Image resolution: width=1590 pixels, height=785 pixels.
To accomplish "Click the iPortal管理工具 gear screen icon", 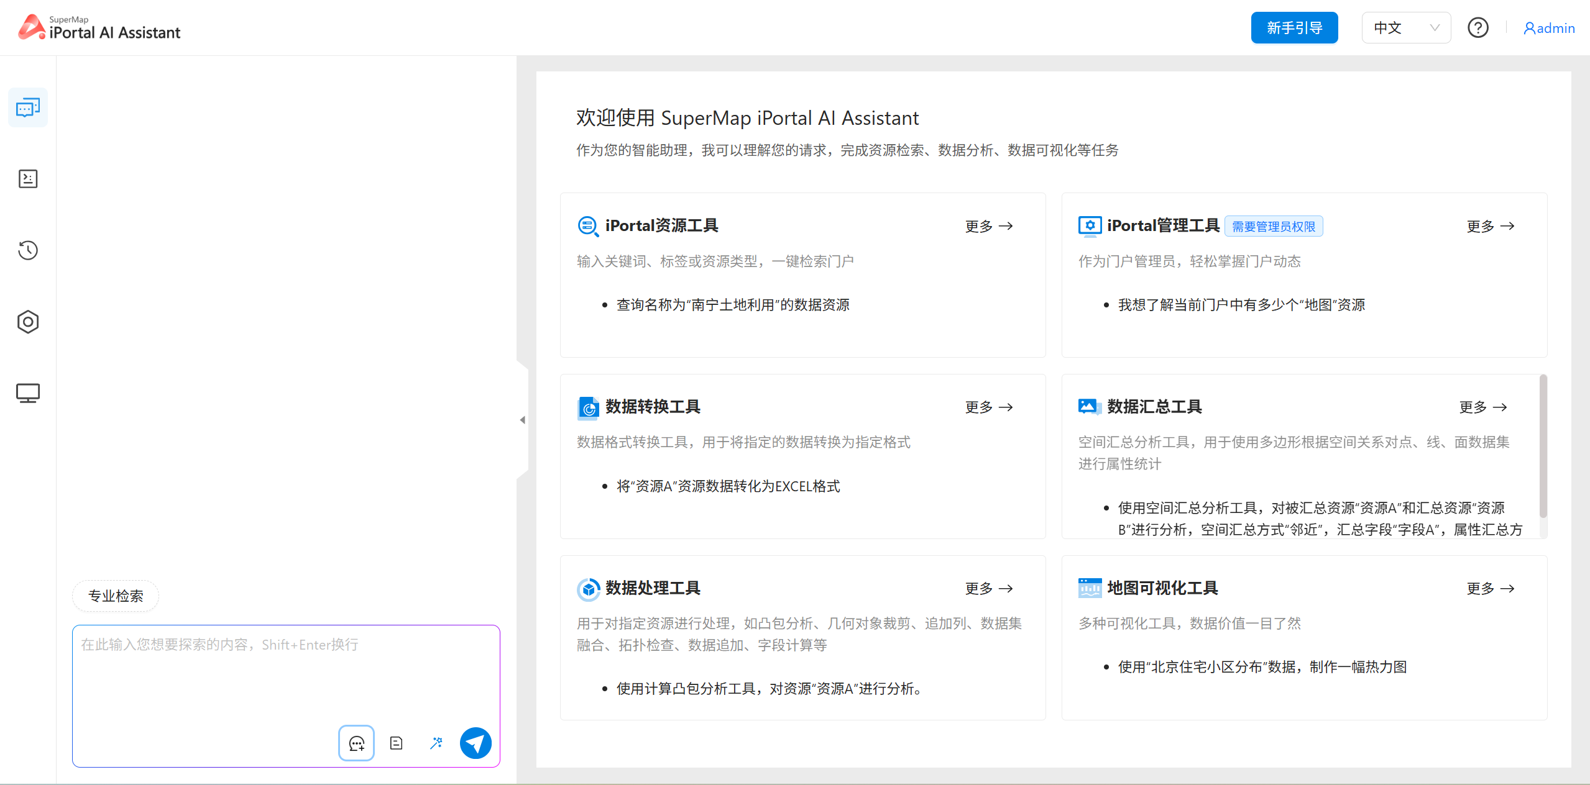I will click(x=1090, y=226).
